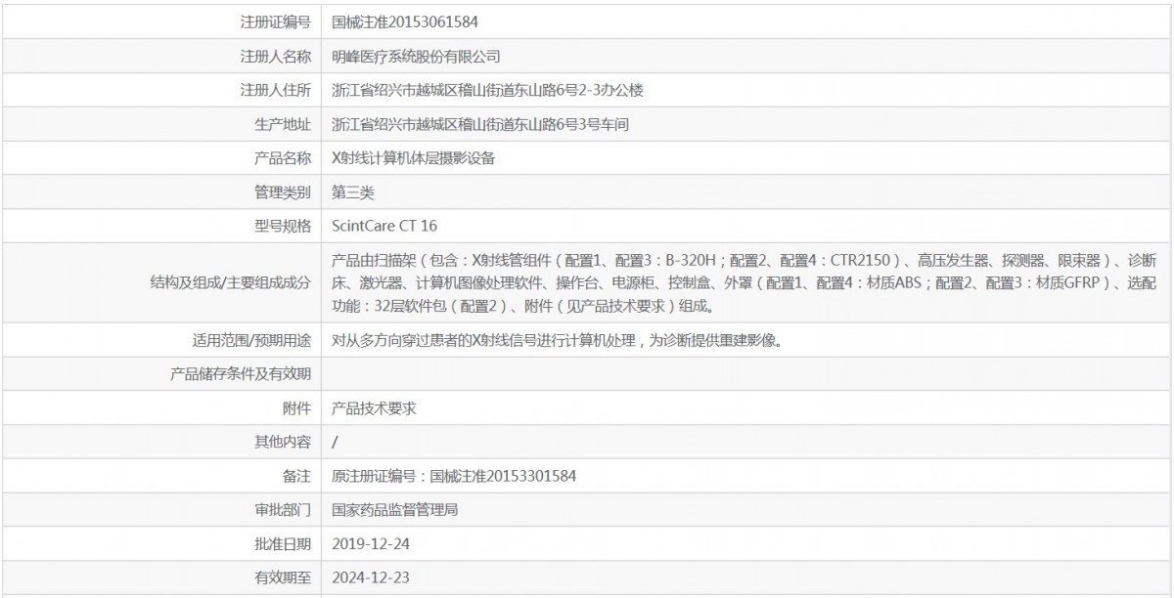Viewport: 1174px width, 598px height.
Task: Click the label 批准日期
Action: click(x=282, y=543)
